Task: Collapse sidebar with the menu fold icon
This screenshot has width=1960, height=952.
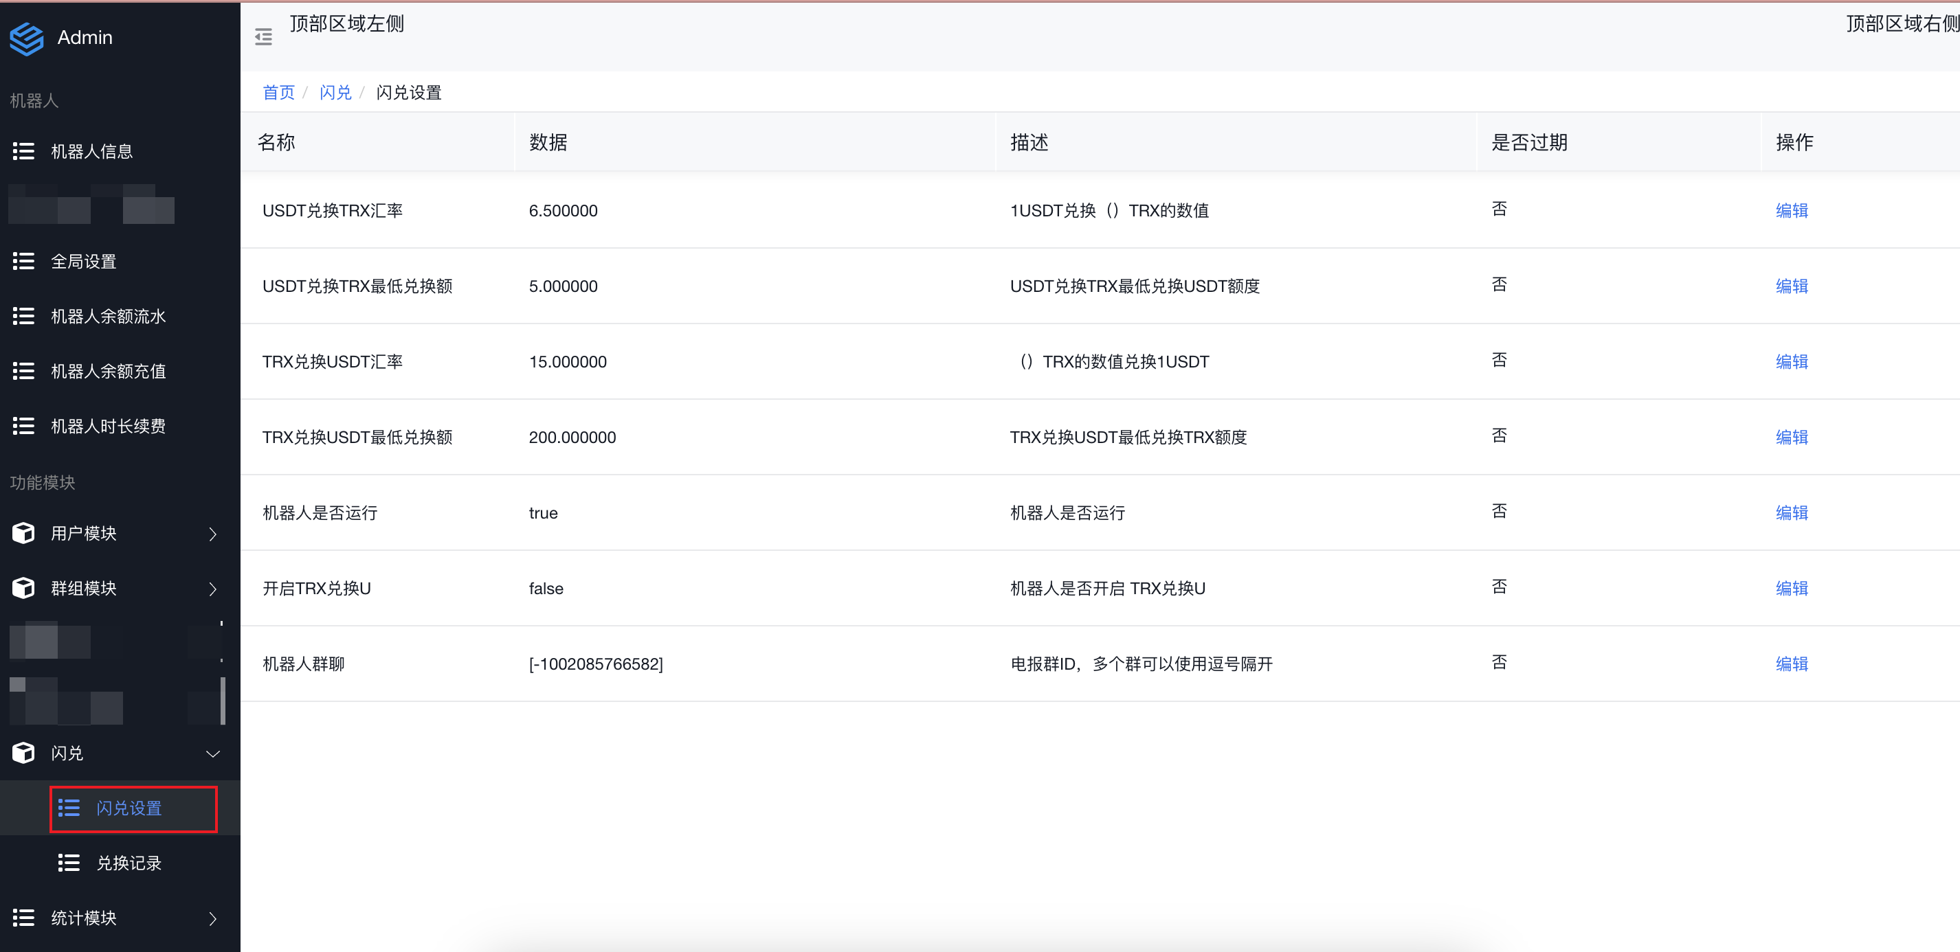Action: (263, 36)
